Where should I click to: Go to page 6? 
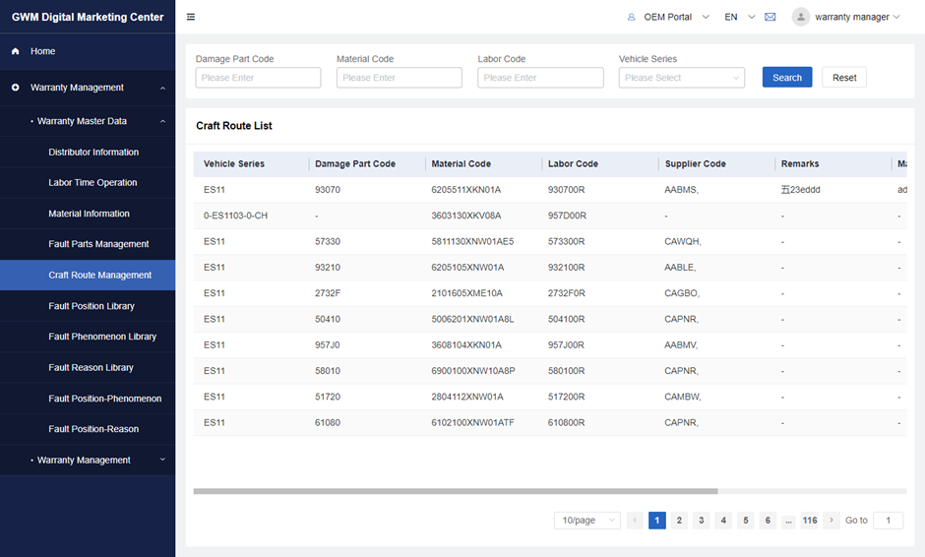(768, 520)
